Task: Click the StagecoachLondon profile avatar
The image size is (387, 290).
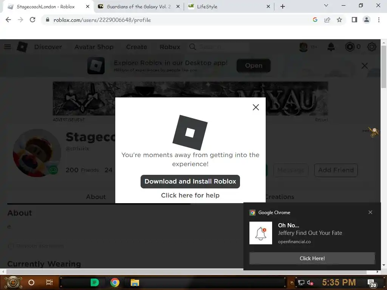Action: point(37,153)
